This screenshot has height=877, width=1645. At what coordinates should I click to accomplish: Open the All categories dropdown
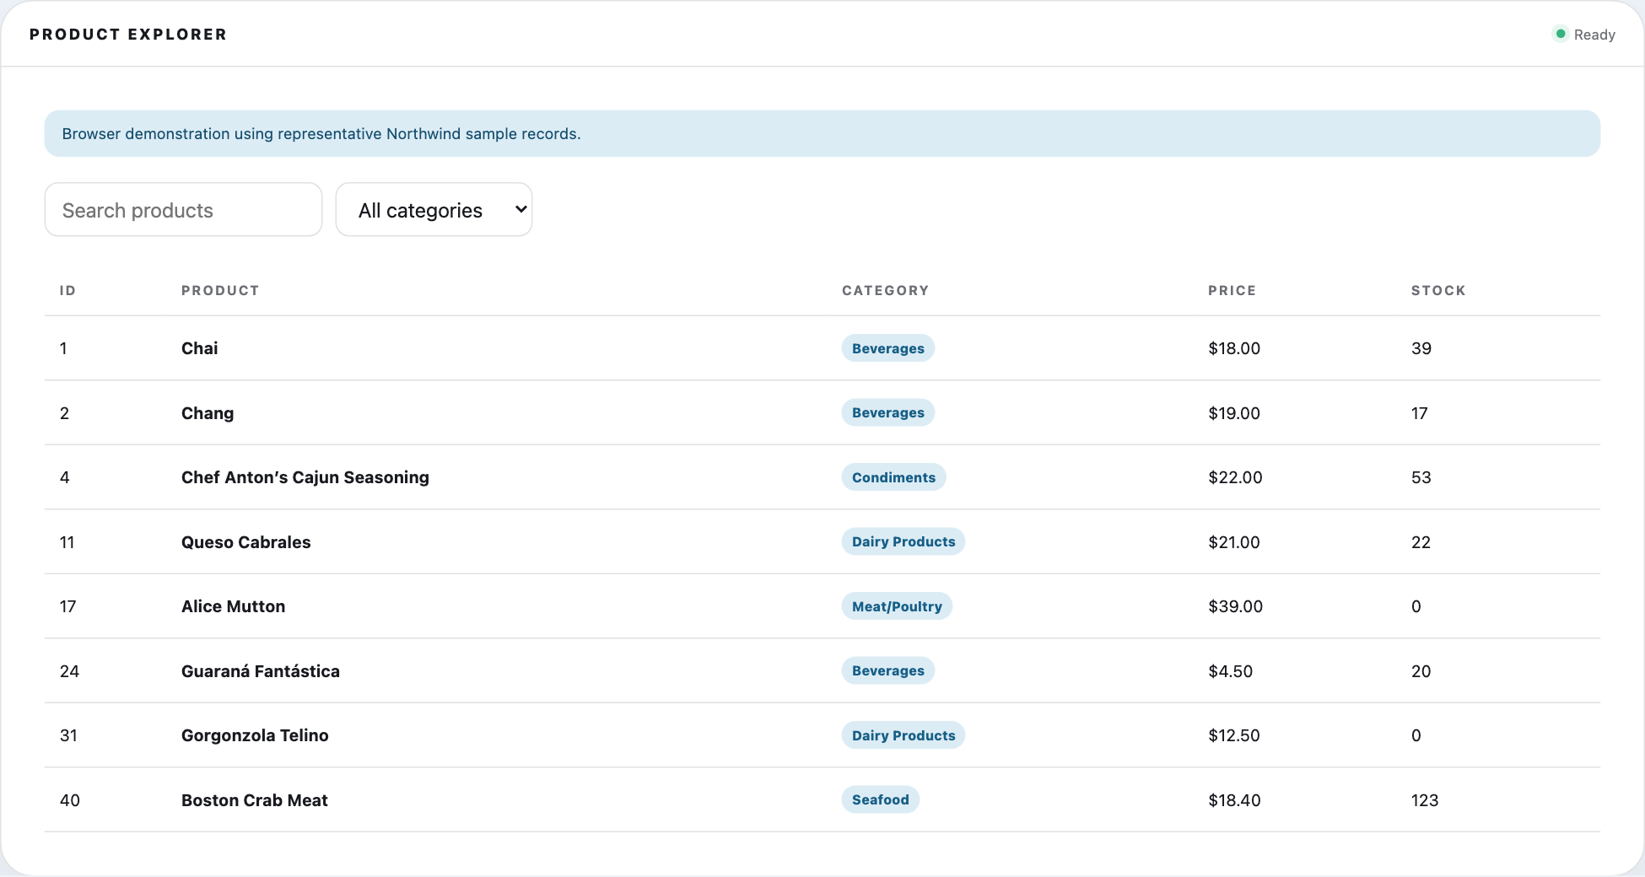(x=434, y=210)
